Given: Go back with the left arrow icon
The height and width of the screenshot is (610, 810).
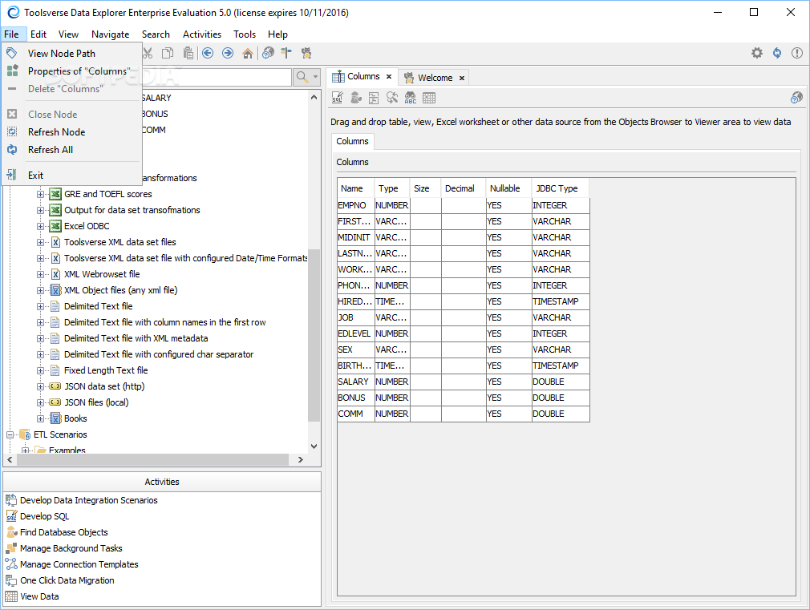Looking at the screenshot, I should 208,53.
